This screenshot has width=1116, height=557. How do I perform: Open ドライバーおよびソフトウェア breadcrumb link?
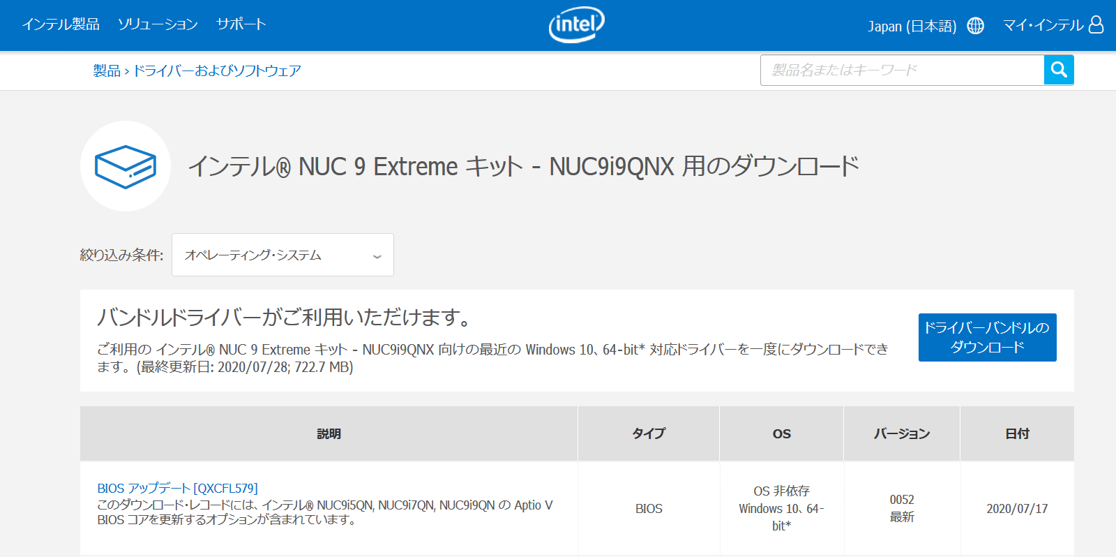(217, 70)
